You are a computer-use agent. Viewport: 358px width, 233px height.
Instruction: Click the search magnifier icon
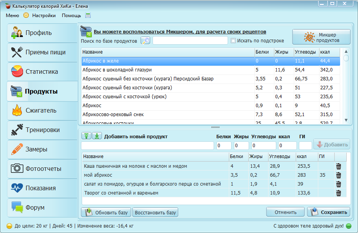coord(145,41)
